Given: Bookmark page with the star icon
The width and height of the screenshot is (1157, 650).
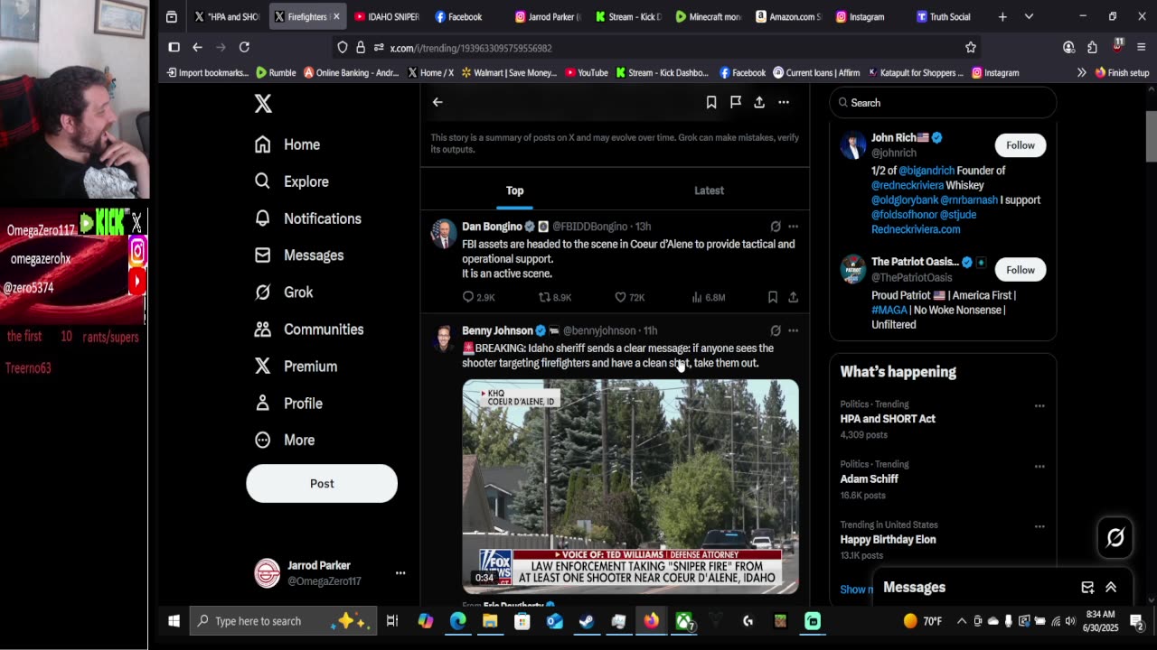Looking at the screenshot, I should click(971, 48).
